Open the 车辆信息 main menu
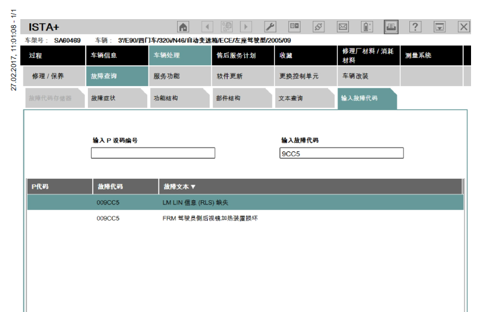This screenshot has height=312, width=483. pos(117,56)
